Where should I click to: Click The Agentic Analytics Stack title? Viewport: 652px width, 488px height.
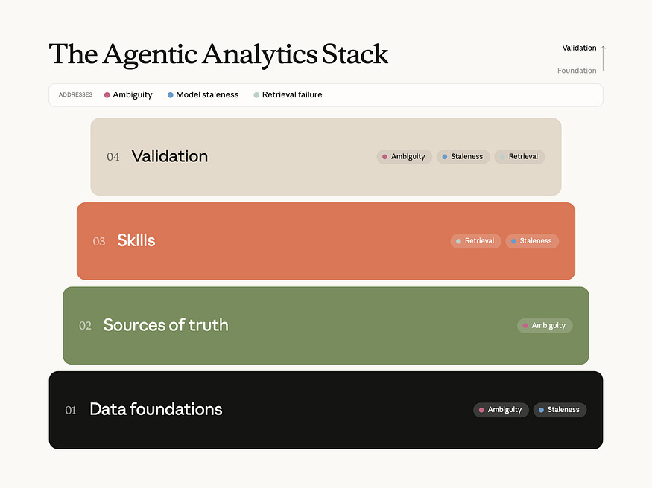pyautogui.click(x=218, y=54)
